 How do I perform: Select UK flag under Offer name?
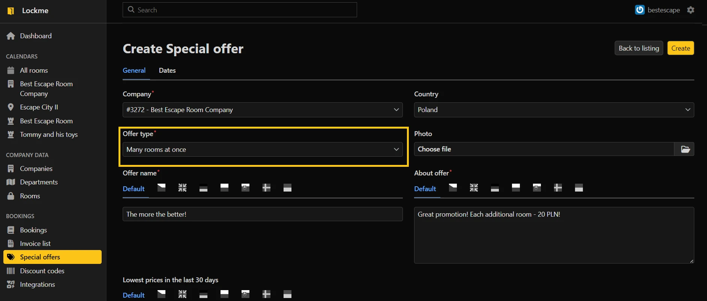[x=182, y=188]
